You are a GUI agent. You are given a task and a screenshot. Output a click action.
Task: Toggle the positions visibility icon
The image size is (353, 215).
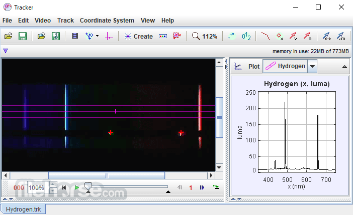[280, 36]
